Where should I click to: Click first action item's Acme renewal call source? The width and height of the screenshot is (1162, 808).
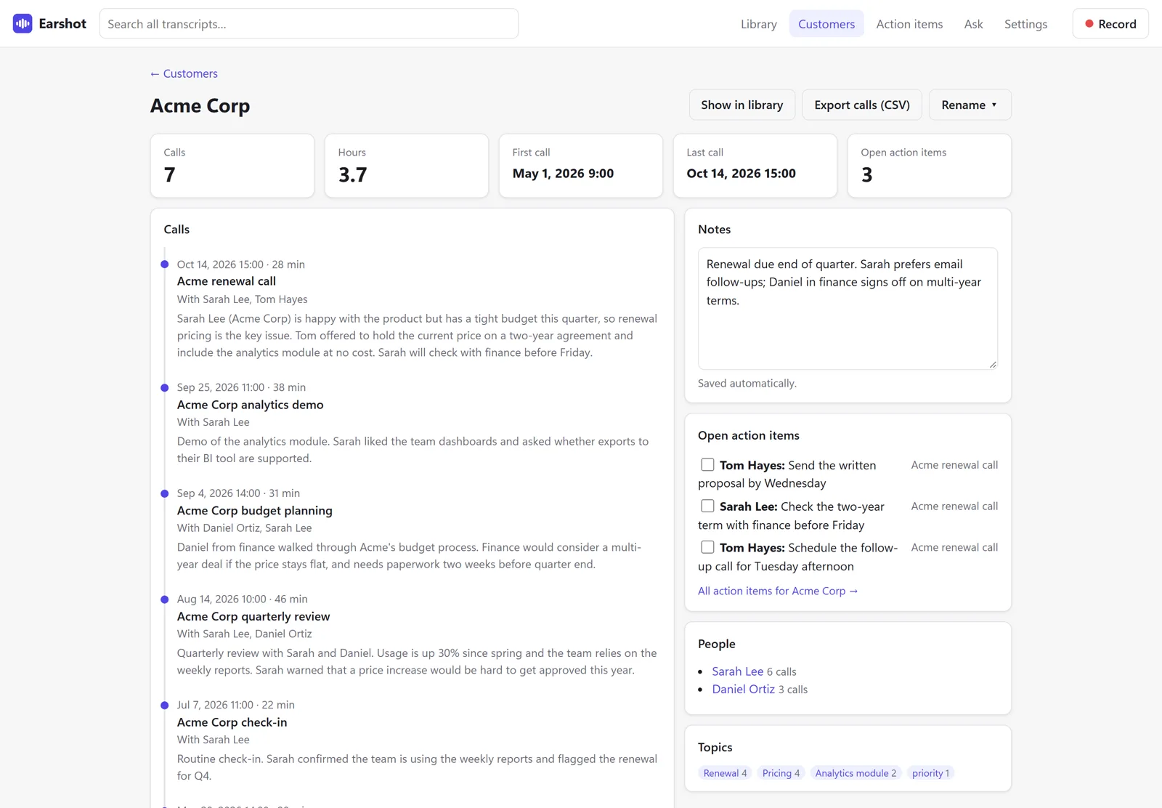[x=954, y=465]
